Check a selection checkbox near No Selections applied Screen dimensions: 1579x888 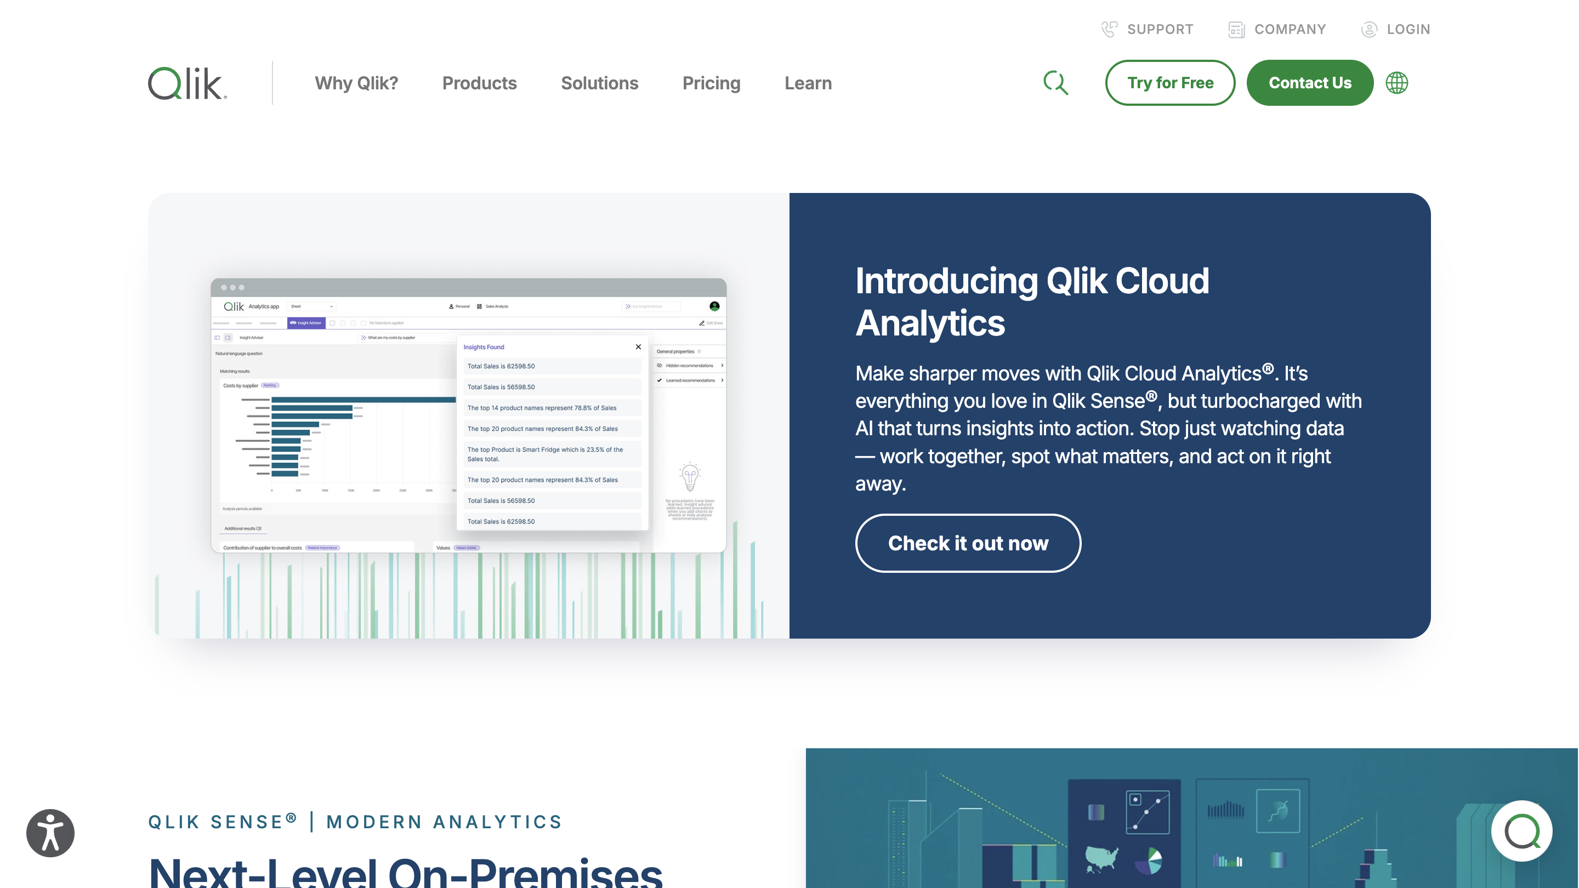[x=332, y=323]
